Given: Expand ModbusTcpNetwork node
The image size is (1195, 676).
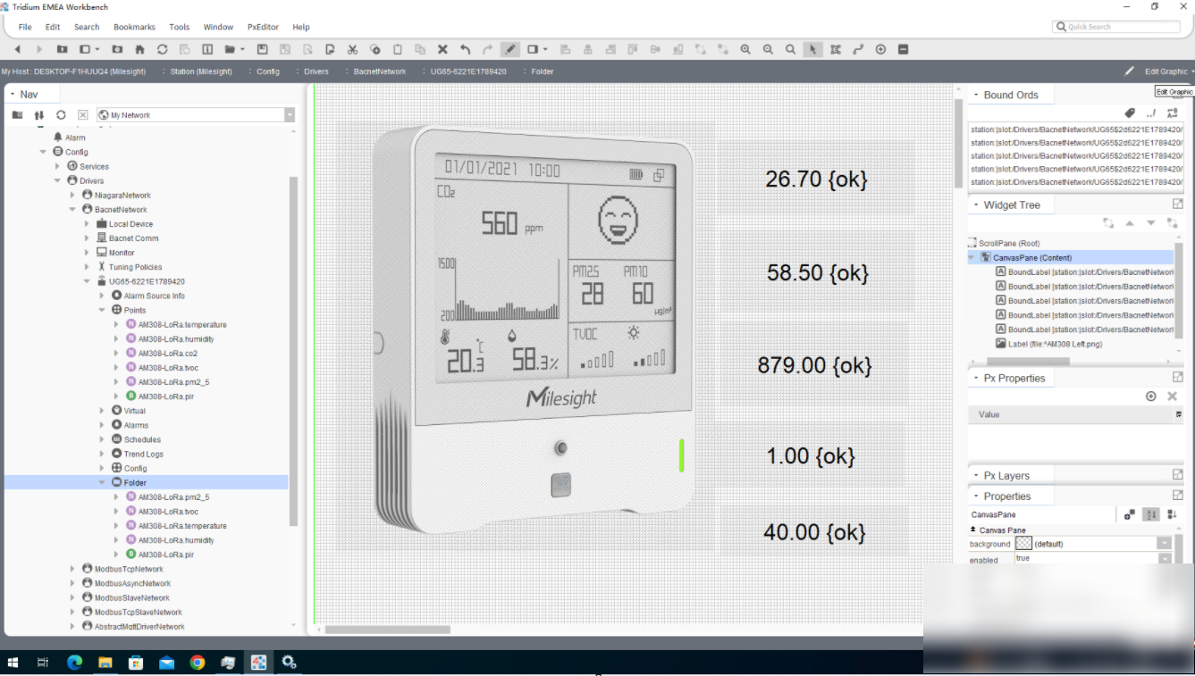Looking at the screenshot, I should coord(73,569).
